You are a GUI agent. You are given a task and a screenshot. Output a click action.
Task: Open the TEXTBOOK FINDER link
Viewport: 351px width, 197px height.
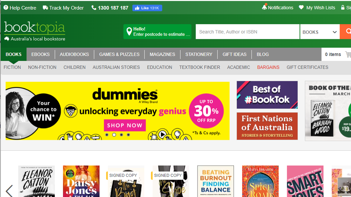[200, 67]
